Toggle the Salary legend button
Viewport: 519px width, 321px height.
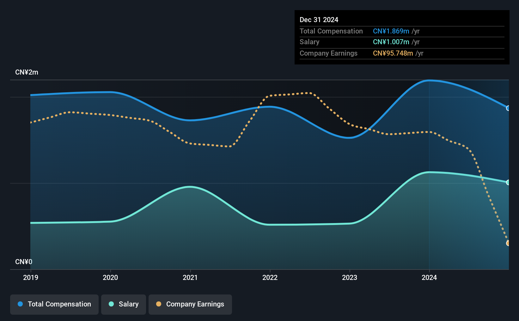click(124, 304)
